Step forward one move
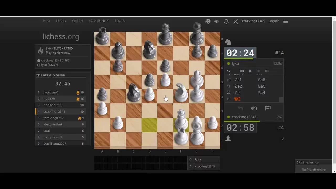336x189 pixels. point(258,71)
